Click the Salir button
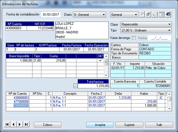 coord(159,125)
